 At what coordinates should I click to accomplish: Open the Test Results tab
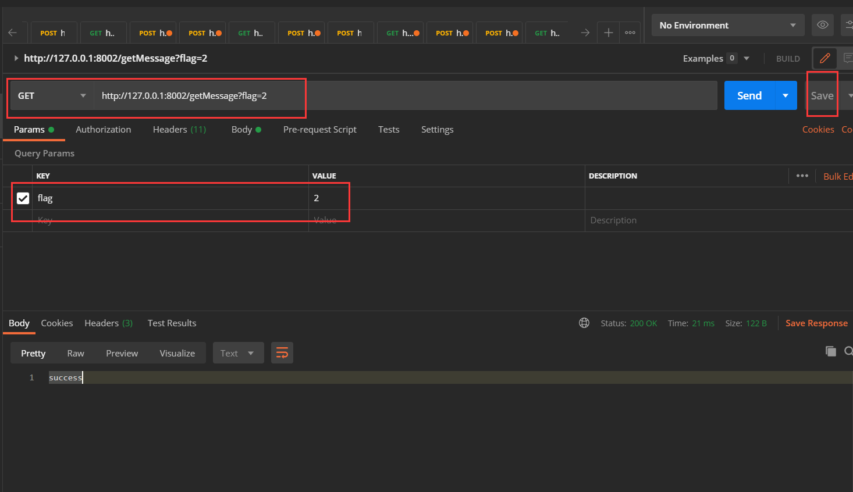pyautogui.click(x=172, y=323)
